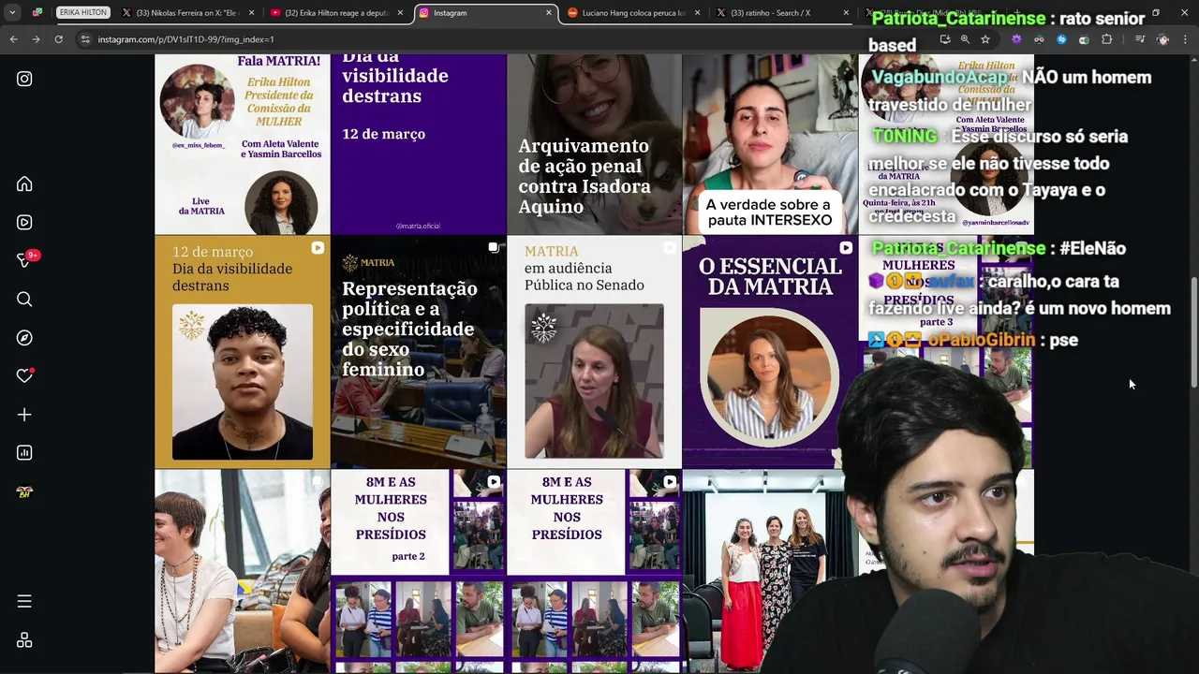Open the profile avatar in the sidebar
The height and width of the screenshot is (674, 1199).
click(24, 491)
